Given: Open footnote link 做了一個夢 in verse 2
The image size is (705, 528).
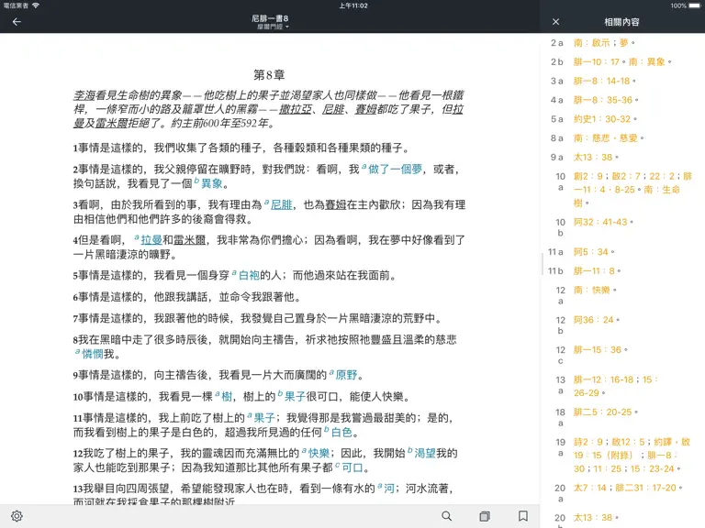Looking at the screenshot, I should [x=396, y=170].
